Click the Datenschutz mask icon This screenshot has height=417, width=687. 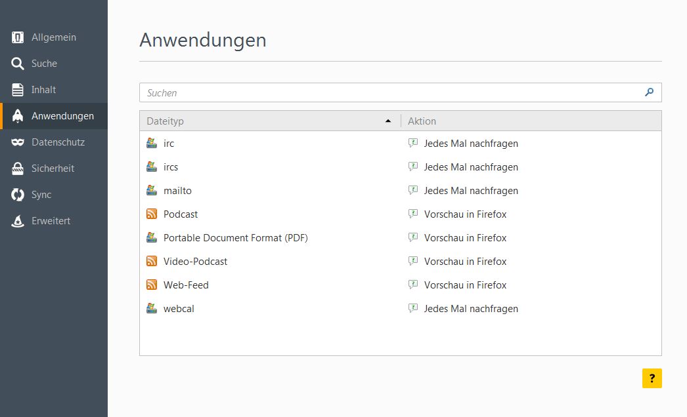point(18,142)
